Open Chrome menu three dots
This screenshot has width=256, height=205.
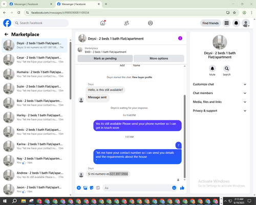[x=251, y=13]
